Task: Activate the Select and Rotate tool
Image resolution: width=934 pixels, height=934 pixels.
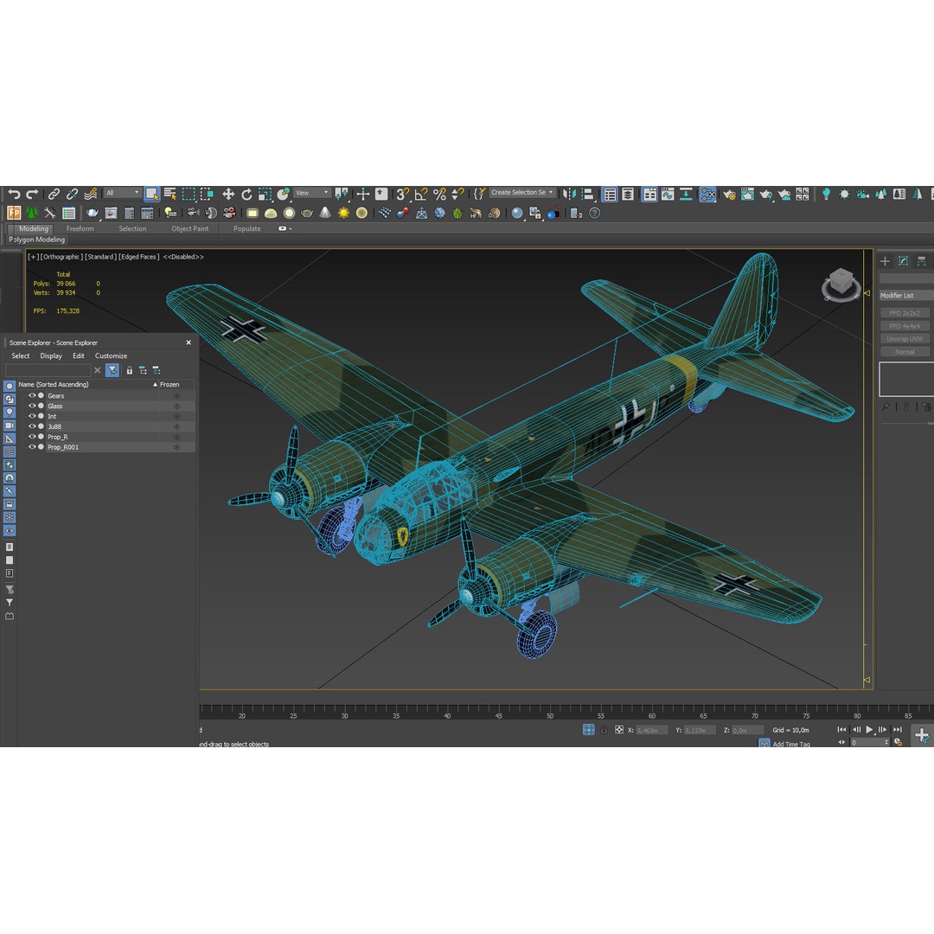Action: pyautogui.click(x=246, y=194)
